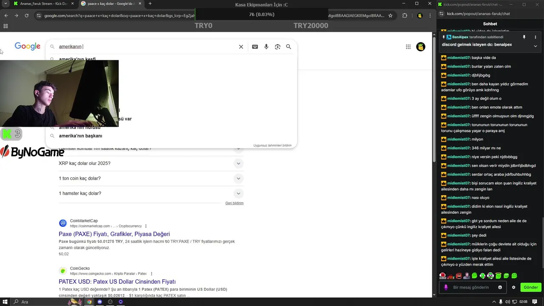
Task: Clear the Google search box text
Action: pos(241,47)
